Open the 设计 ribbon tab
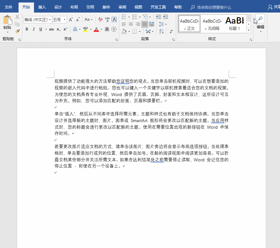Viewport: 280px width, 248px height. point(58,7)
